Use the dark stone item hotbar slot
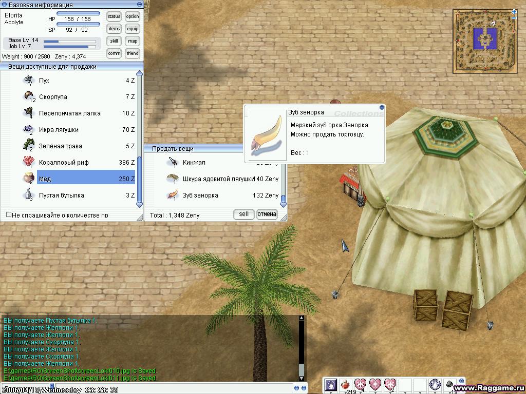 point(450,385)
